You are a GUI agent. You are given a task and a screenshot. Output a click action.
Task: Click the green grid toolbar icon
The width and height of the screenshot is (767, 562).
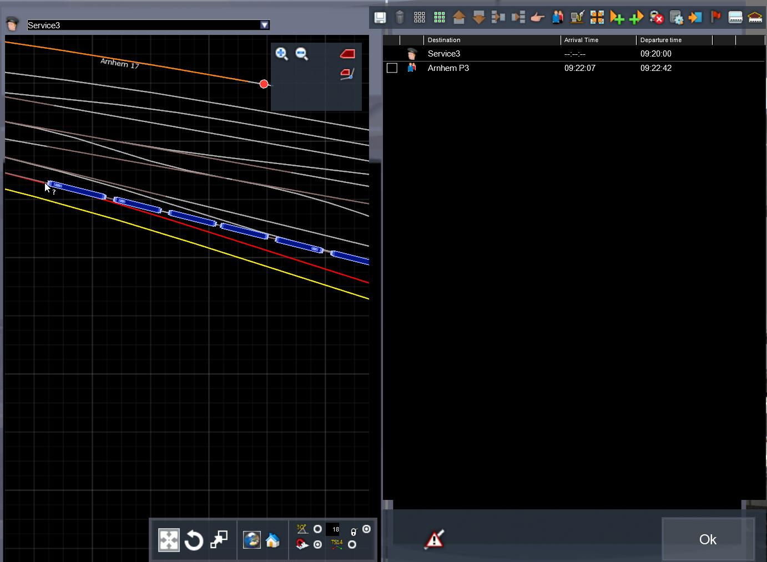click(440, 18)
